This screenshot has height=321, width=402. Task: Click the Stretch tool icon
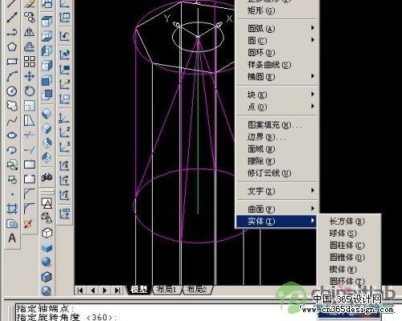tap(29, 121)
